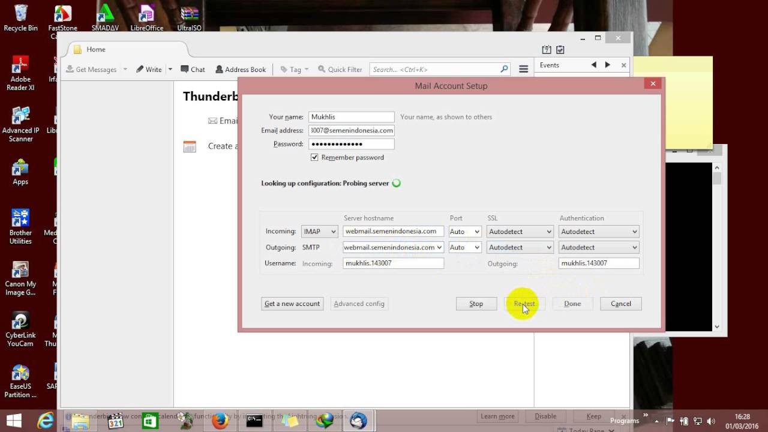The image size is (768, 432).
Task: Click the Done button
Action: [572, 304]
